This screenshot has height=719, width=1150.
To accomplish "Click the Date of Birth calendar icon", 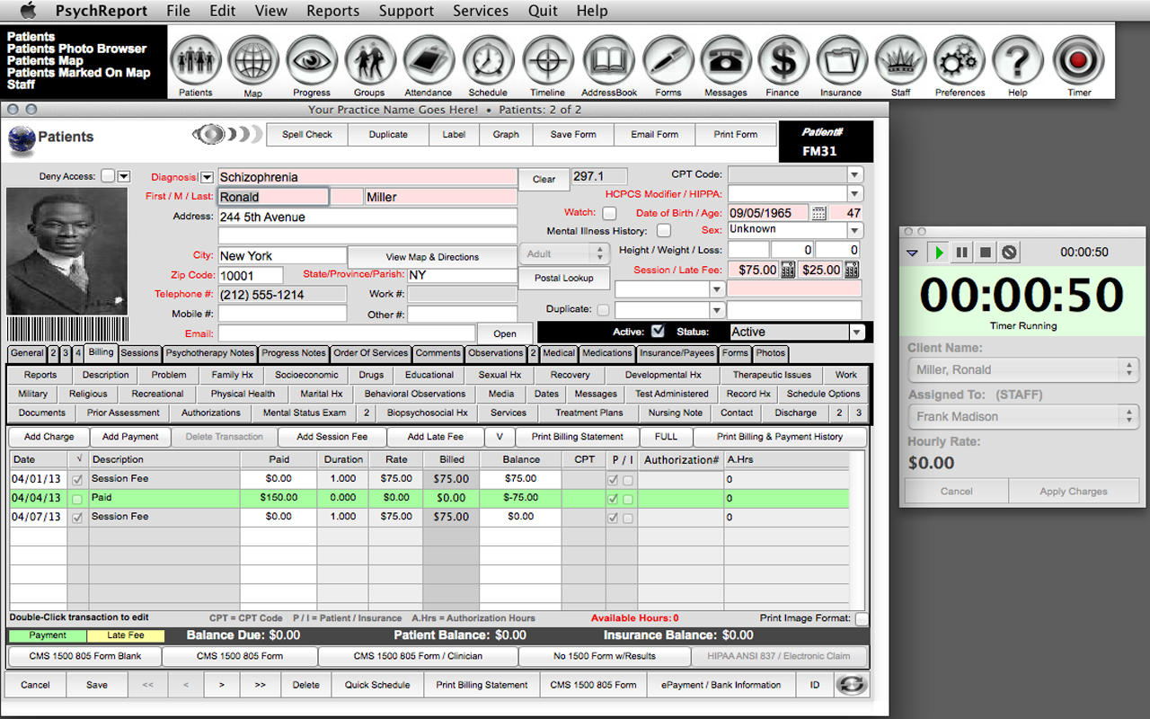I will 819,213.
